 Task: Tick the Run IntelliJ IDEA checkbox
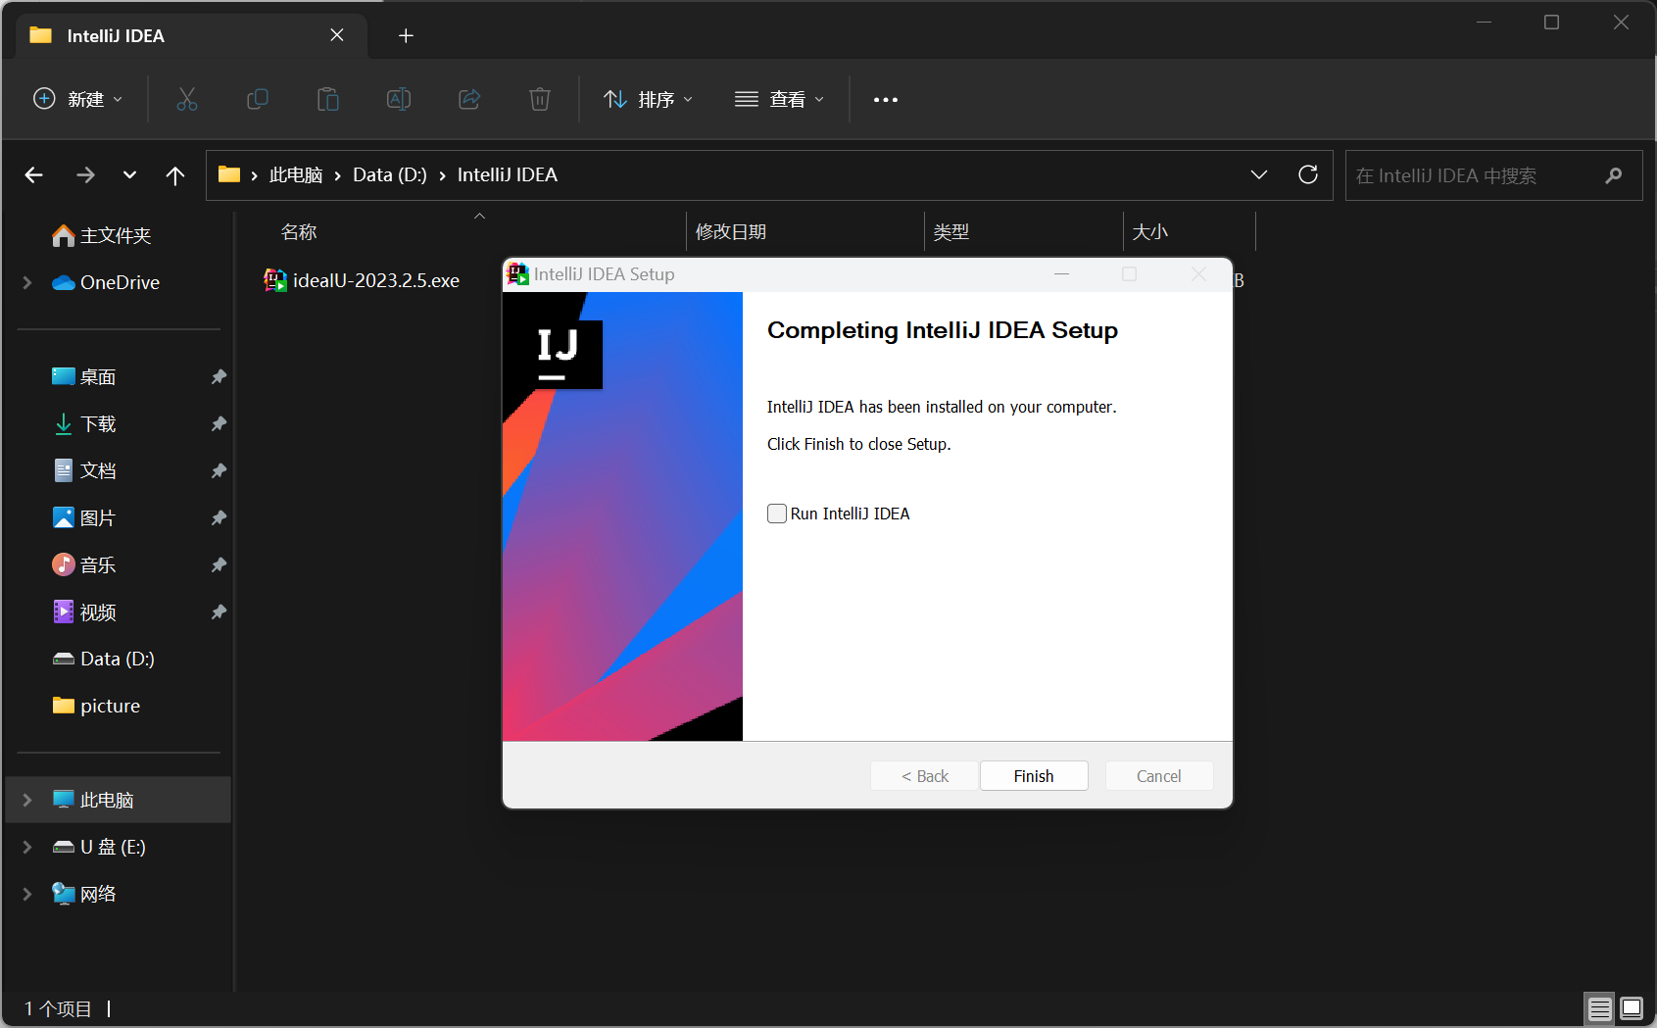777,514
